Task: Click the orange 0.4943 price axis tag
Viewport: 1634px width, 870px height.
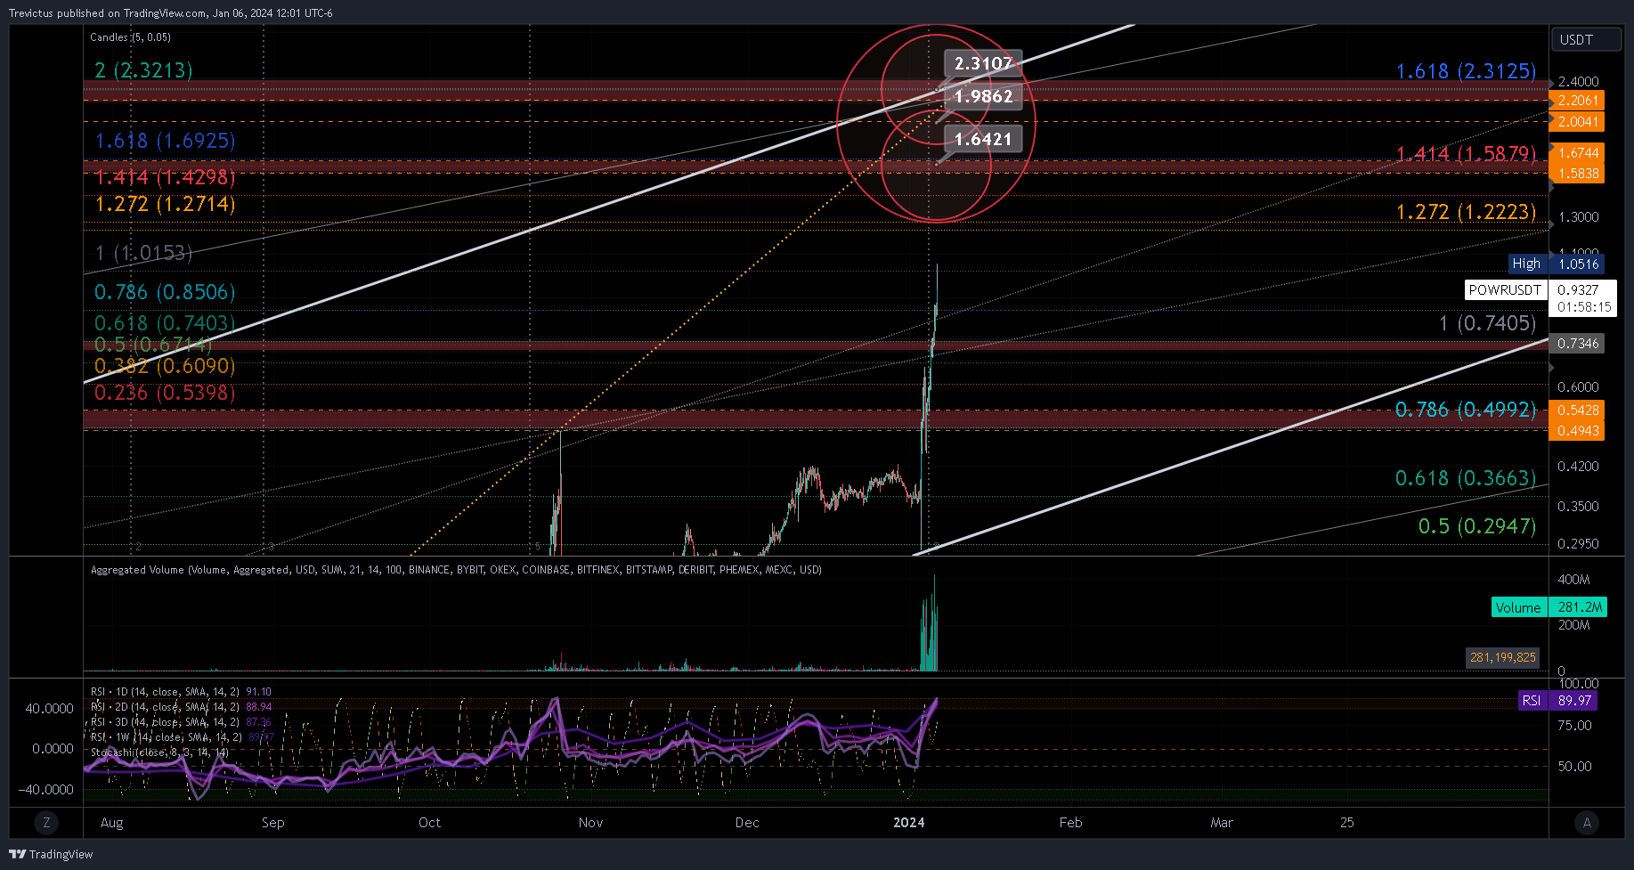Action: click(1577, 431)
